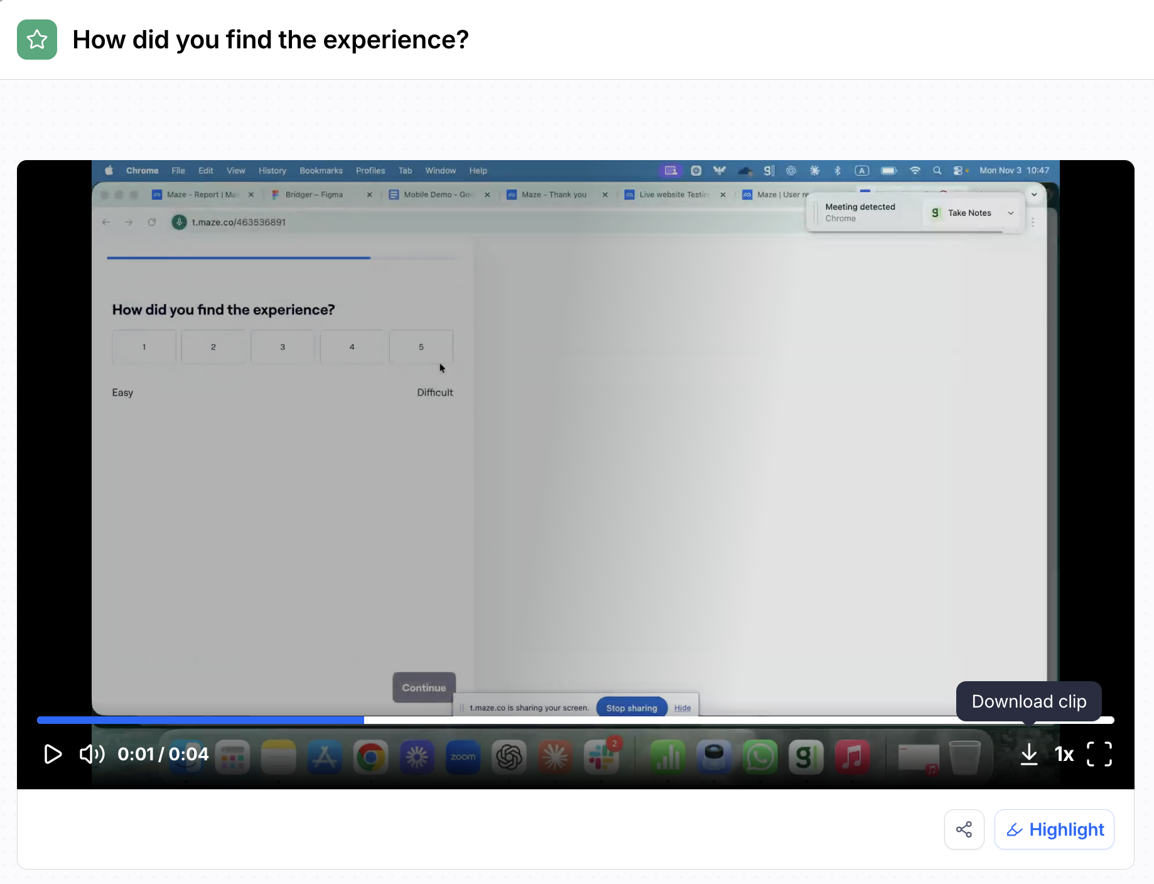Enter fullscreen mode for the video
This screenshot has height=884, width=1154.
pos(1099,754)
